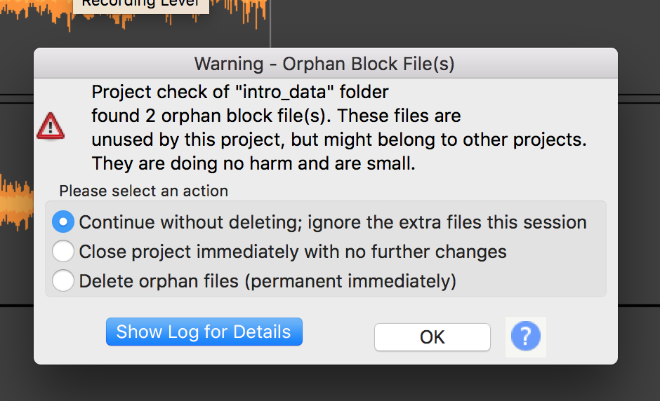The width and height of the screenshot is (660, 401).
Task: Open help via blue question mark icon
Action: pyautogui.click(x=526, y=337)
